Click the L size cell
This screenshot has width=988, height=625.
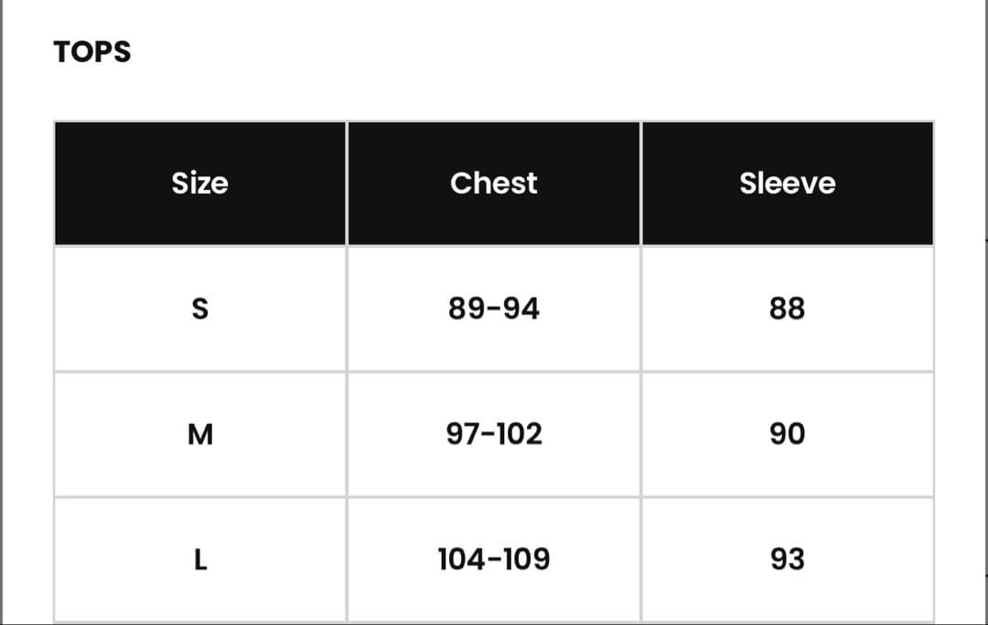(199, 559)
